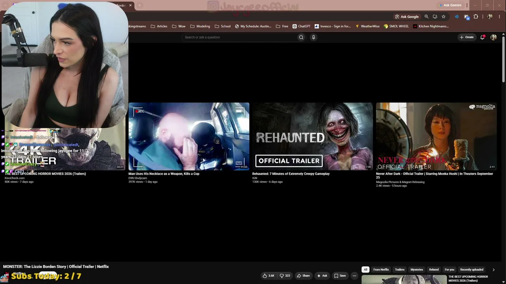The image size is (506, 284).
Task: Click the pinned extension icon beside the puzzle icon
Action: tap(466, 17)
